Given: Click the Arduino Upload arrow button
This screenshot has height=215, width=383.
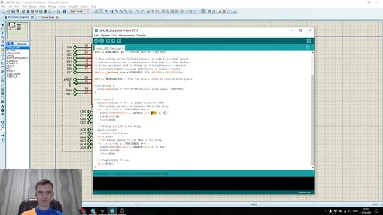Looking at the screenshot, I should 102,41.
